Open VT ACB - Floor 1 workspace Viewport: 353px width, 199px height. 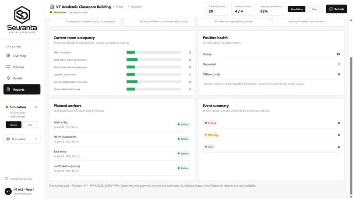22,192
